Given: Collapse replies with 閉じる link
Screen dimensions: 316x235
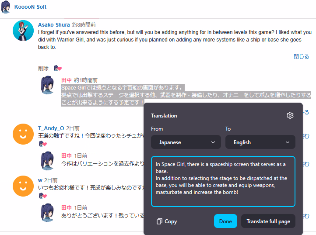Looking at the screenshot, I should click(x=301, y=56).
